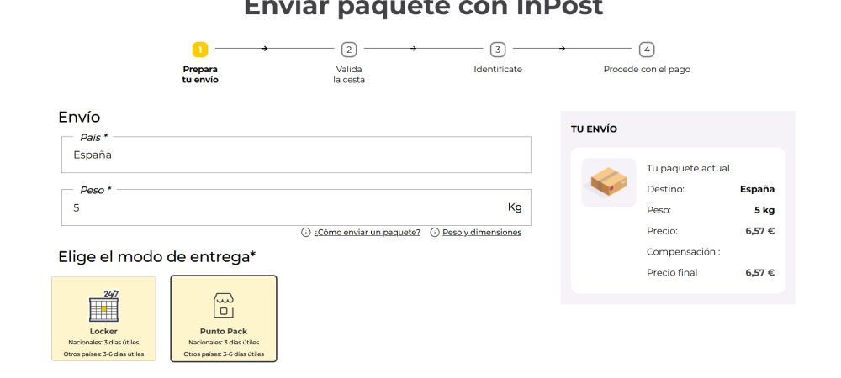Click the info icon beside '¿Cómo enviar un paquete?'
Image resolution: width=841 pixels, height=378 pixels.
(x=306, y=233)
